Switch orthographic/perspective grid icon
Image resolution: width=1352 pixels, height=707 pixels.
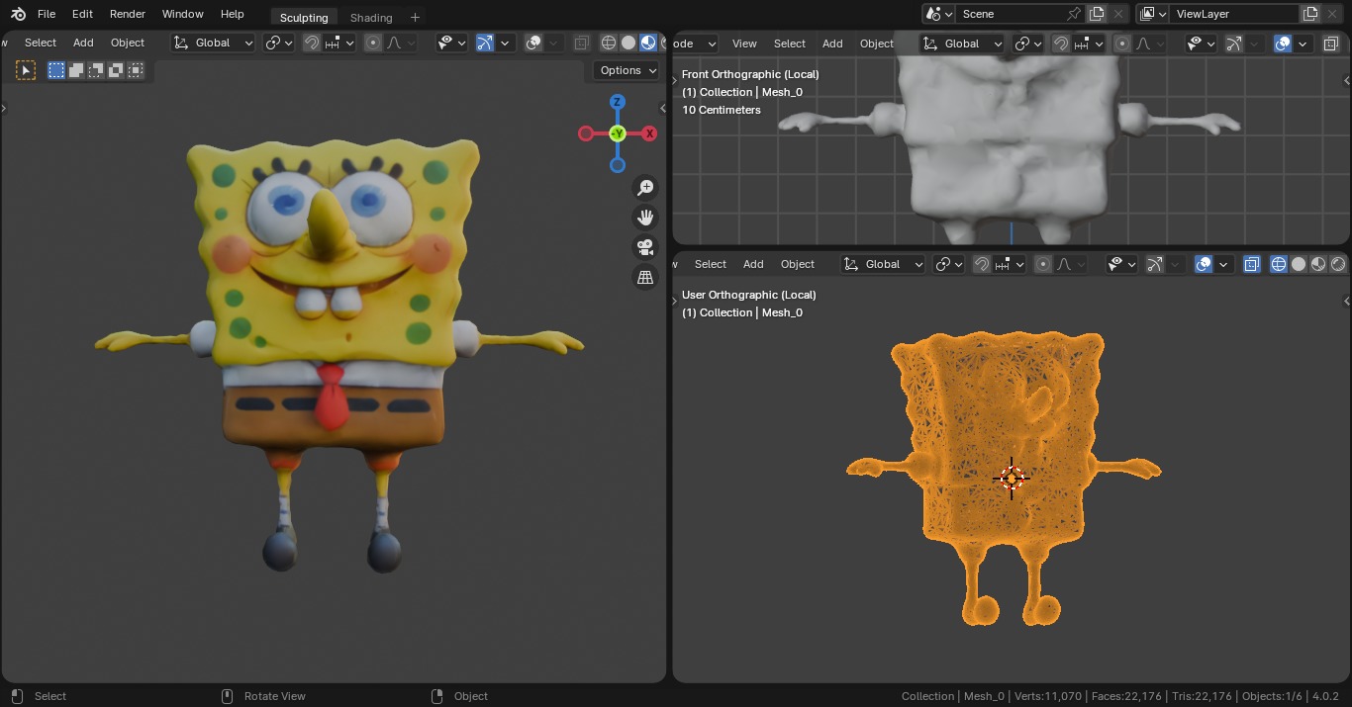tap(645, 278)
